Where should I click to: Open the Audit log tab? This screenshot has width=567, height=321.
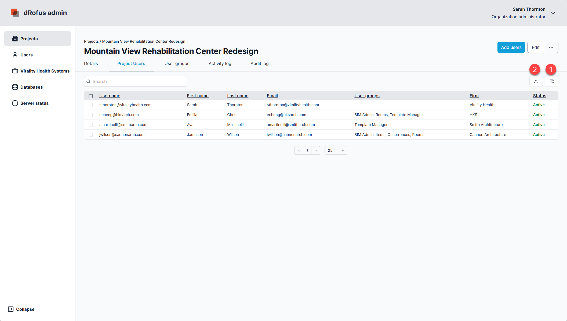[x=260, y=63]
